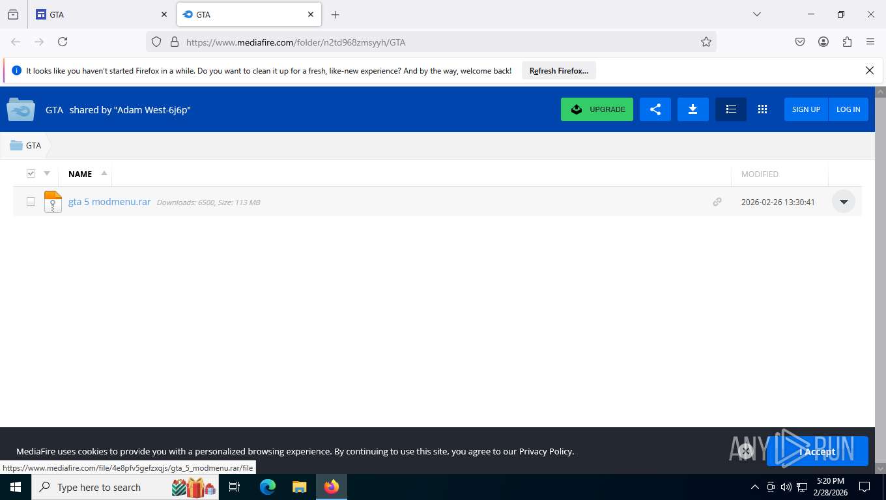Sort files by NAME column
This screenshot has width=886, height=500.
tap(80, 174)
